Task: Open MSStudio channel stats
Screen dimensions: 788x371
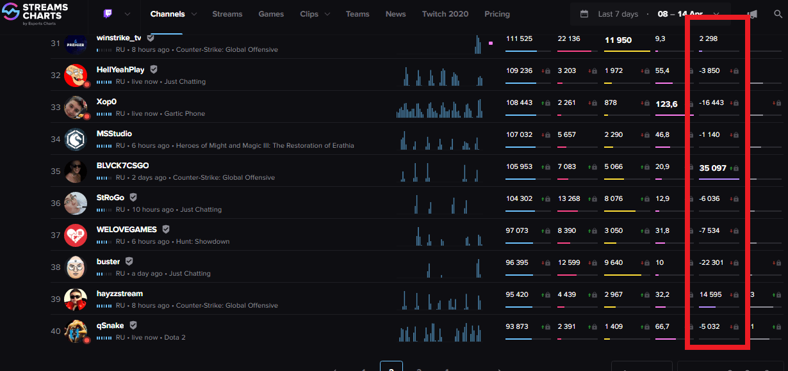Action: point(114,134)
